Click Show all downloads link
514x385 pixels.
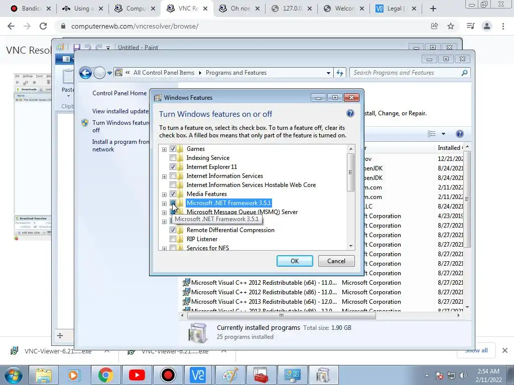476,350
